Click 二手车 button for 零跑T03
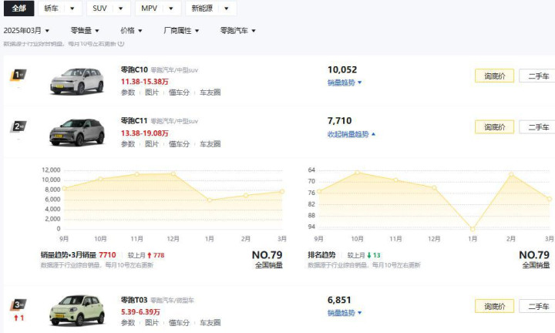The height and width of the screenshot is (333, 555). tap(537, 306)
